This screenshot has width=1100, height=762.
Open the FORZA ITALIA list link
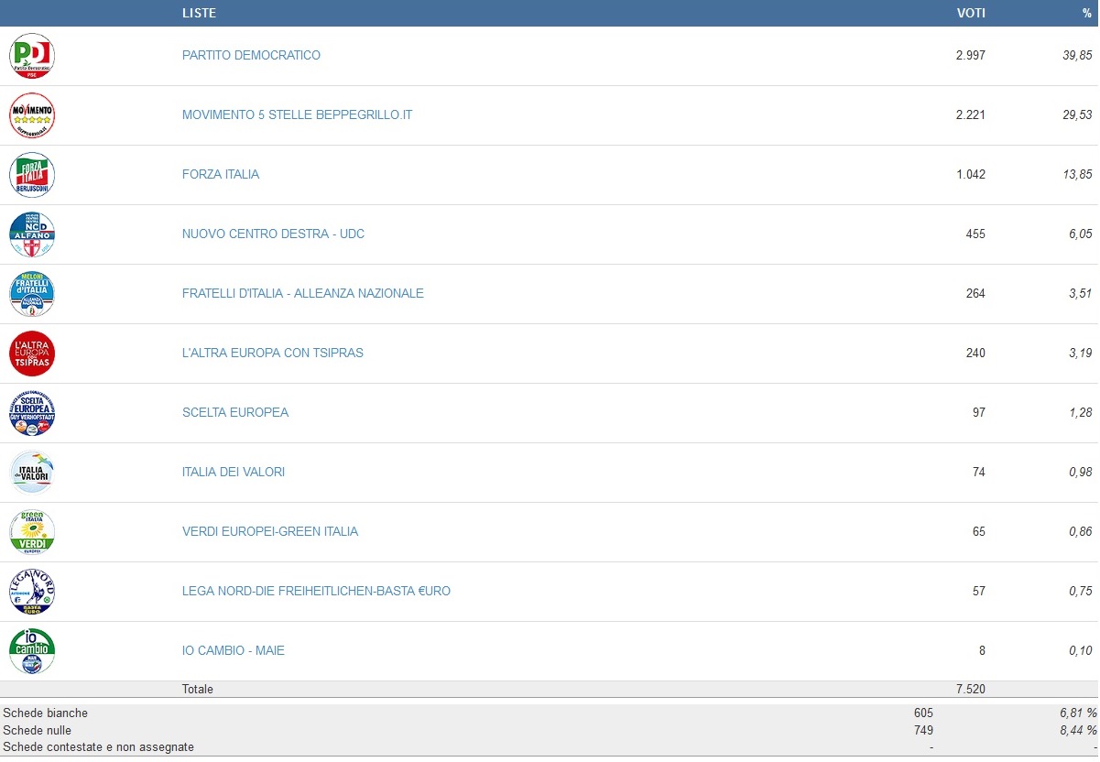tap(221, 174)
